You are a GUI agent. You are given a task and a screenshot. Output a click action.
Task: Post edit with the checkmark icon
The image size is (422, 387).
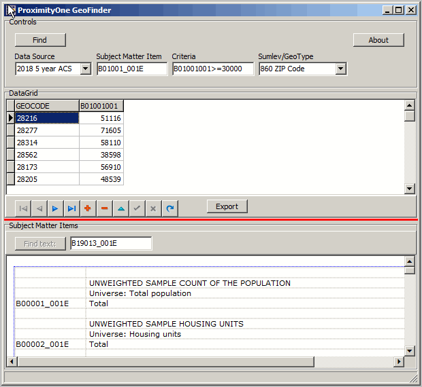[137, 208]
